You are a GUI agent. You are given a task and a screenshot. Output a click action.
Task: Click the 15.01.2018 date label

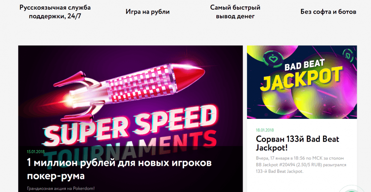pos(36,152)
